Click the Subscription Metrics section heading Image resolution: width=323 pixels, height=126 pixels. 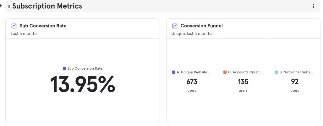pyautogui.click(x=47, y=6)
